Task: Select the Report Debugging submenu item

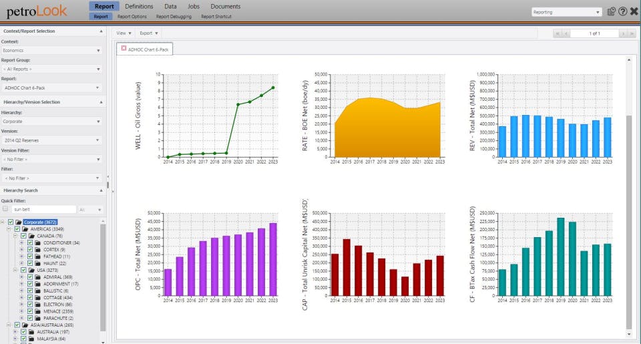Action: [x=174, y=17]
